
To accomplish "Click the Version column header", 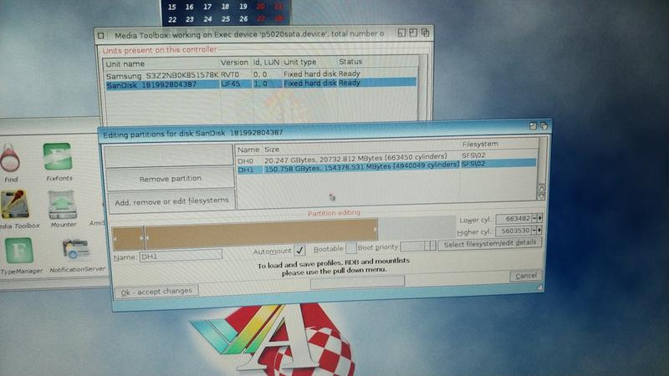I will 234,63.
